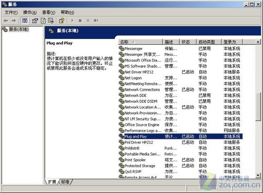Click the Export List toolbar icon
The width and height of the screenshot is (263, 193).
pyautogui.click(x=51, y=21)
